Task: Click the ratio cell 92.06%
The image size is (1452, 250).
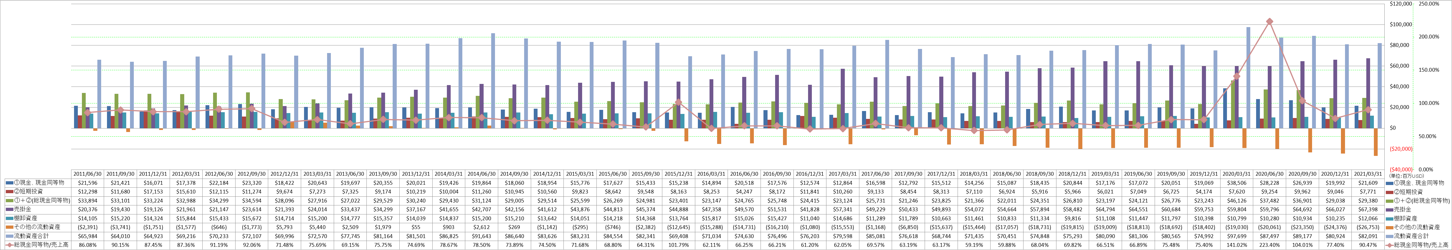Action: 252,245
